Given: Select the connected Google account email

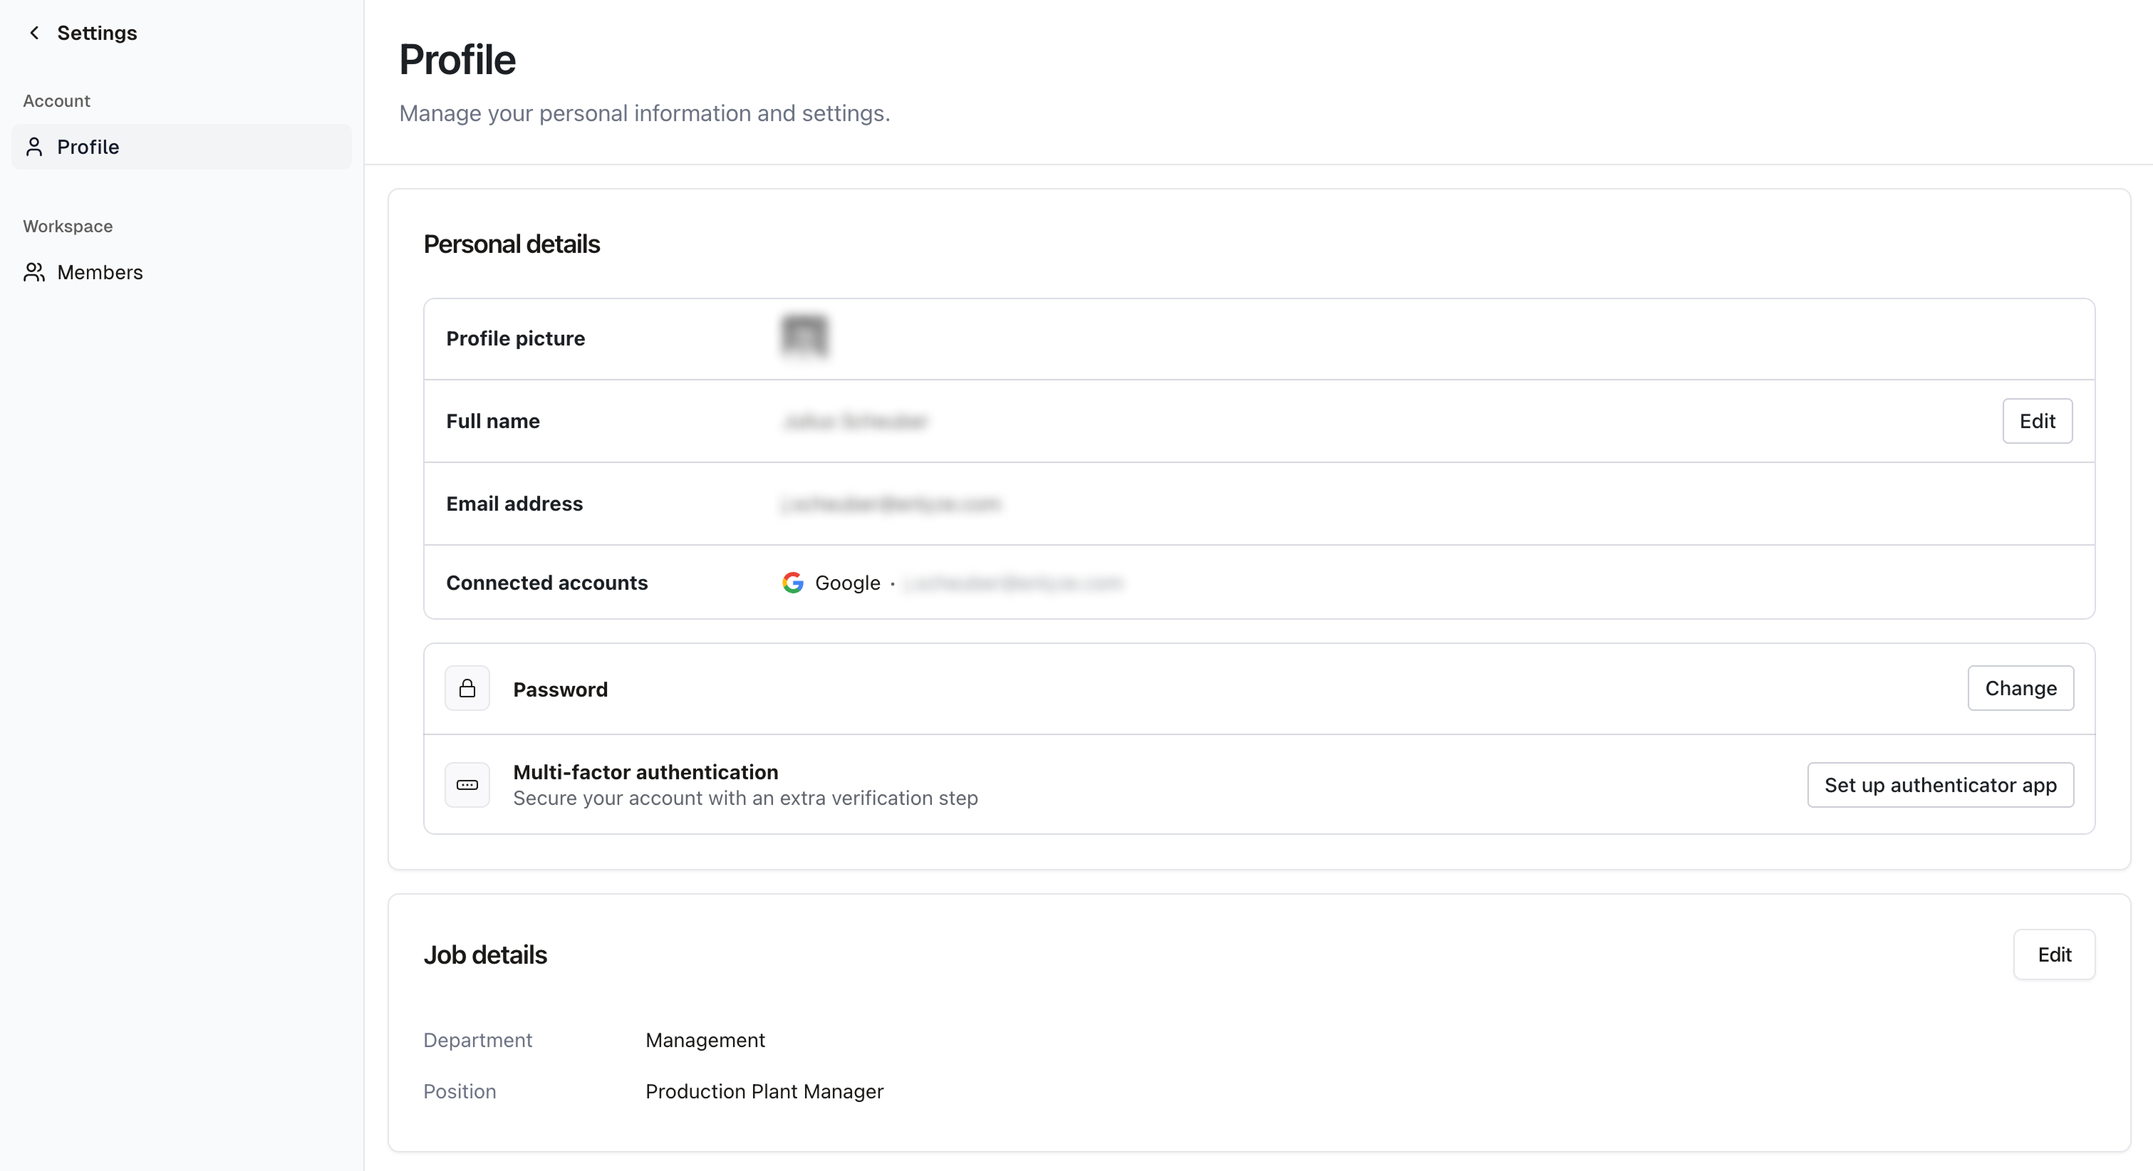Looking at the screenshot, I should (x=1014, y=583).
